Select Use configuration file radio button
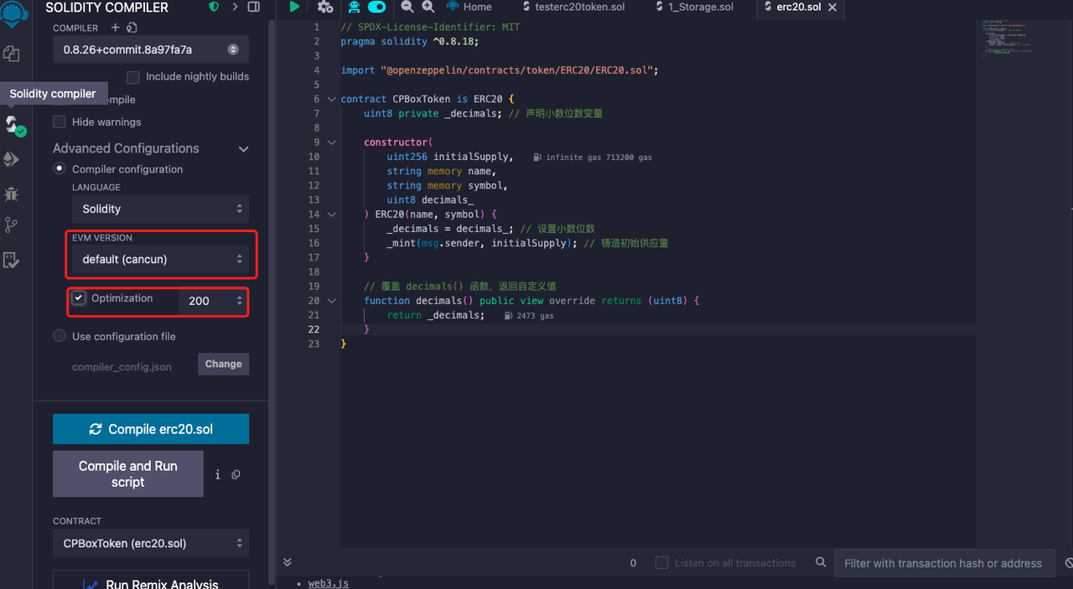The width and height of the screenshot is (1073, 589). tap(59, 336)
